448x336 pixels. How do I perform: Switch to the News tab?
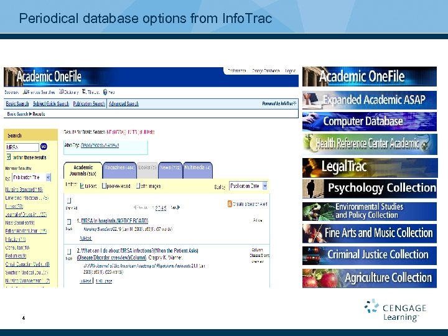[x=170, y=170]
